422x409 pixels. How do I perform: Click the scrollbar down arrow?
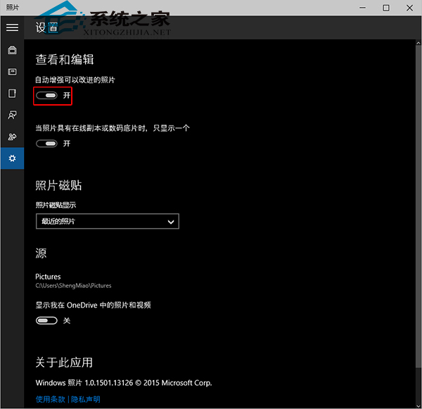tap(418, 405)
